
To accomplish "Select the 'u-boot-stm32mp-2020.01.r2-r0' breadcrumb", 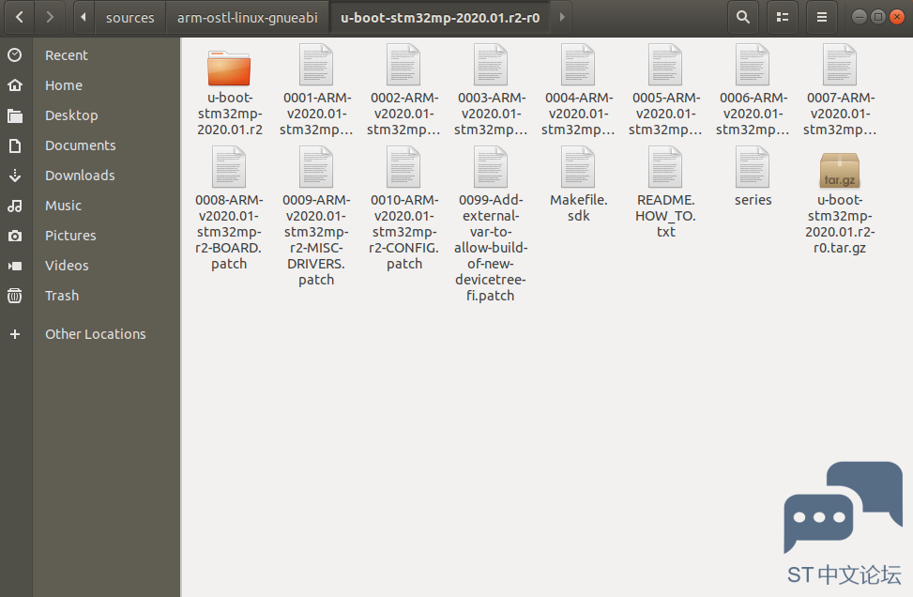I will tap(440, 18).
